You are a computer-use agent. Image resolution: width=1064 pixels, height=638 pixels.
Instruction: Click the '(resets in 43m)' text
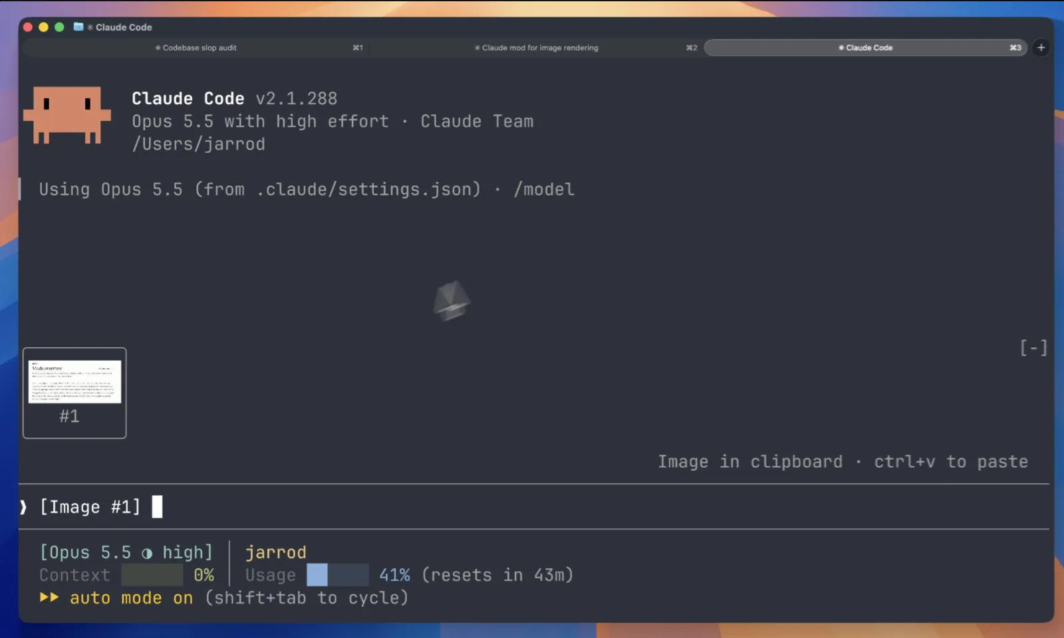[497, 575]
